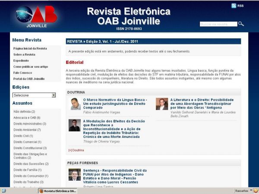Image resolution: width=259 pixels, height=194 pixels.
Task: Select subject 'Direito do Consumidor (1)'
Action: coord(31,176)
